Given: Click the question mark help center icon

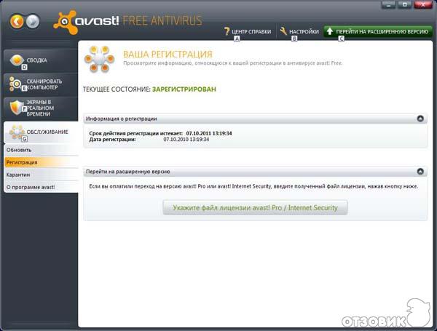Looking at the screenshot, I should (x=227, y=31).
